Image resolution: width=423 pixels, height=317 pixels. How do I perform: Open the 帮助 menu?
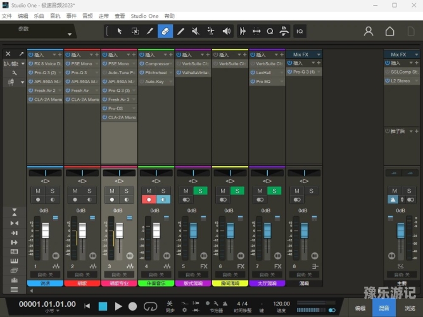click(170, 16)
